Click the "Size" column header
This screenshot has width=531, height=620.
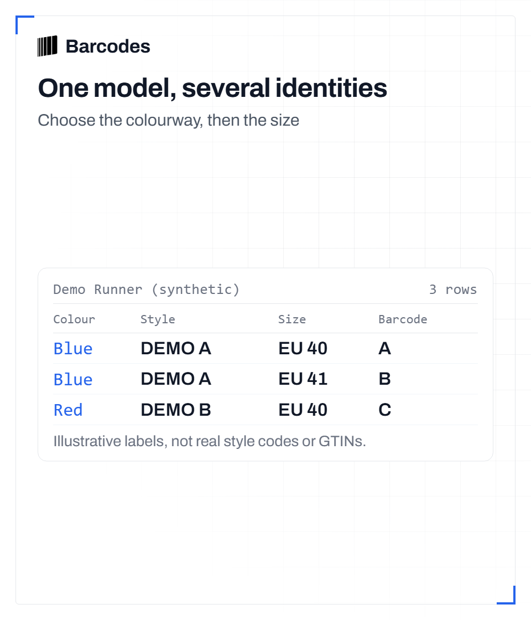pyautogui.click(x=292, y=319)
